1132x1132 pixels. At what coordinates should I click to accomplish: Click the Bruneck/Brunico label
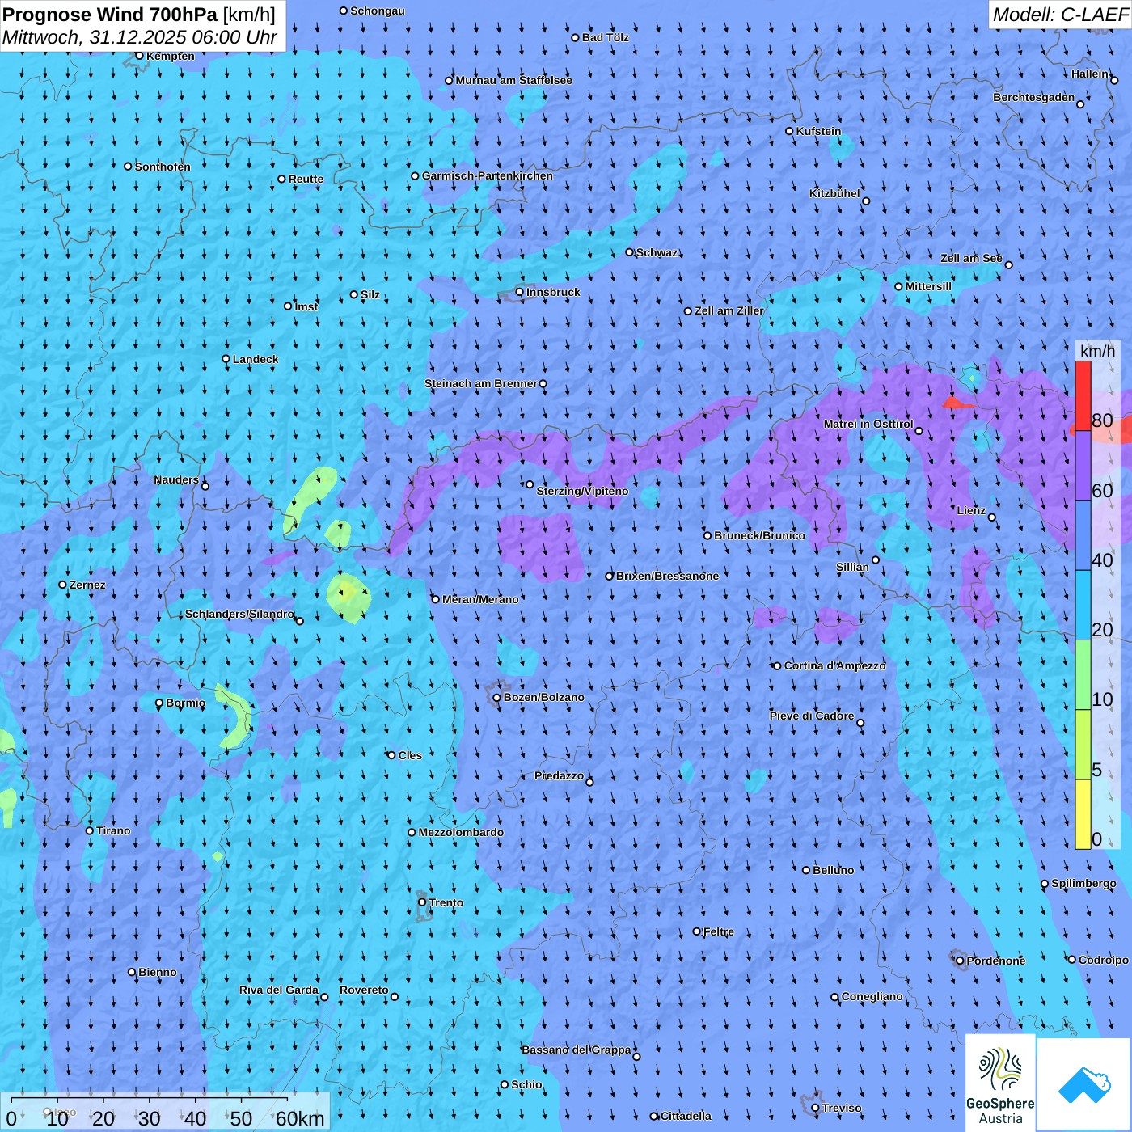coord(759,535)
